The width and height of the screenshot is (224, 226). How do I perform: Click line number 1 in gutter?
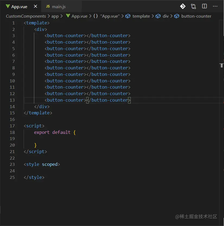(x=14, y=23)
